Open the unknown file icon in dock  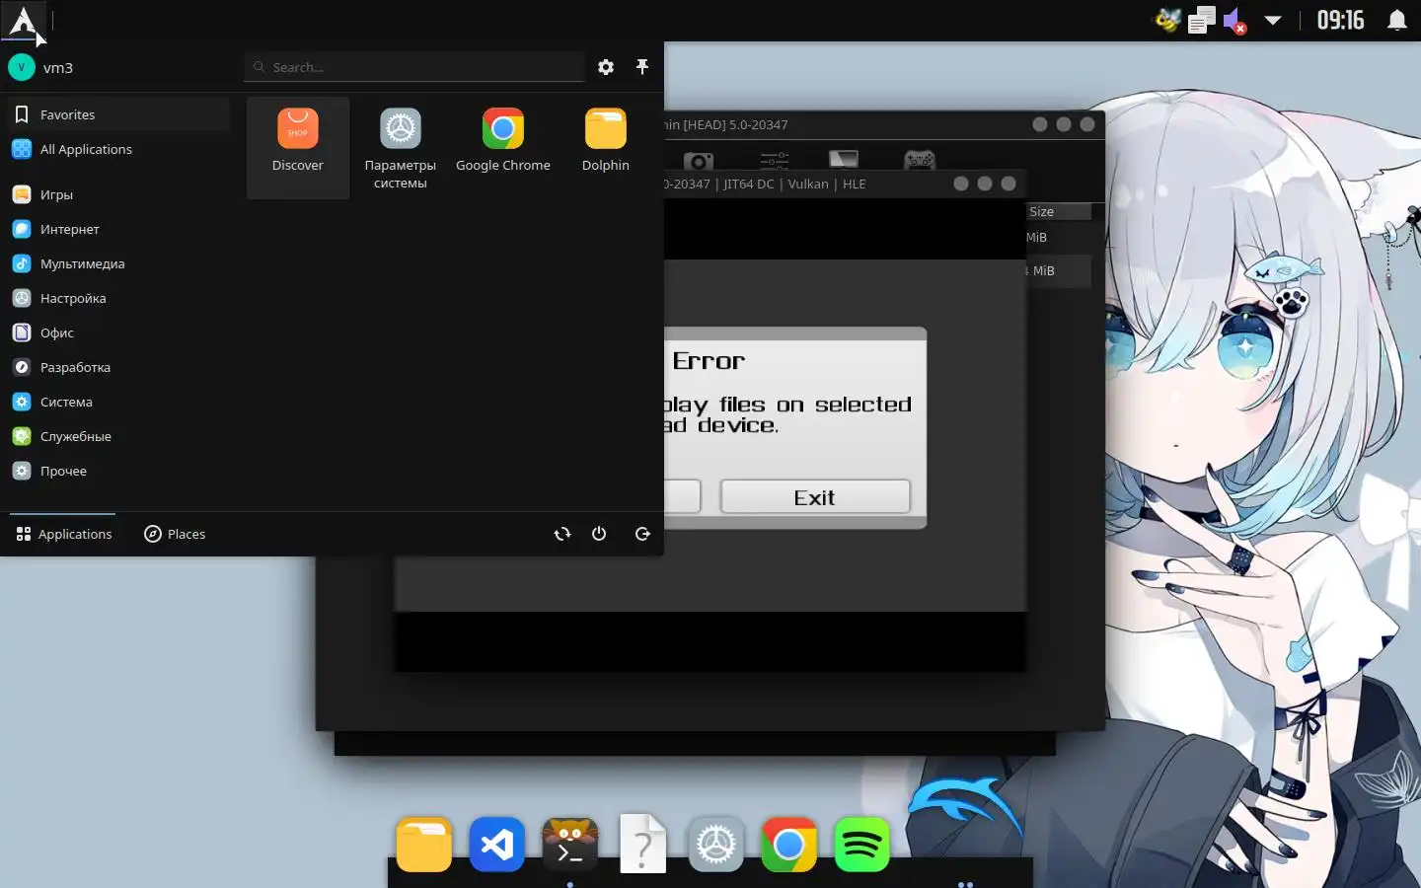point(643,844)
